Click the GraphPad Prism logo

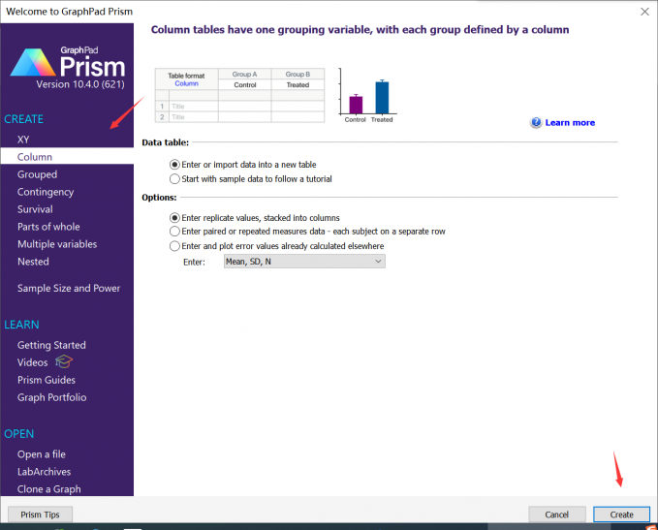pyautogui.click(x=66, y=64)
